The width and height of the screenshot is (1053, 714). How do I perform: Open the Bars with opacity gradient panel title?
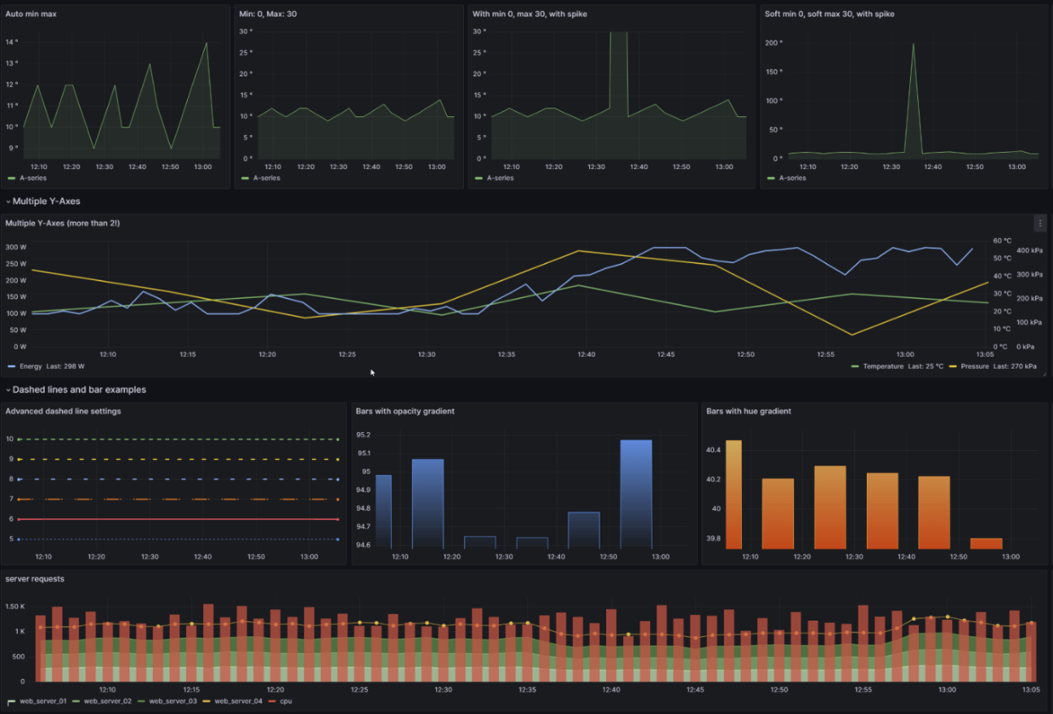tap(405, 411)
